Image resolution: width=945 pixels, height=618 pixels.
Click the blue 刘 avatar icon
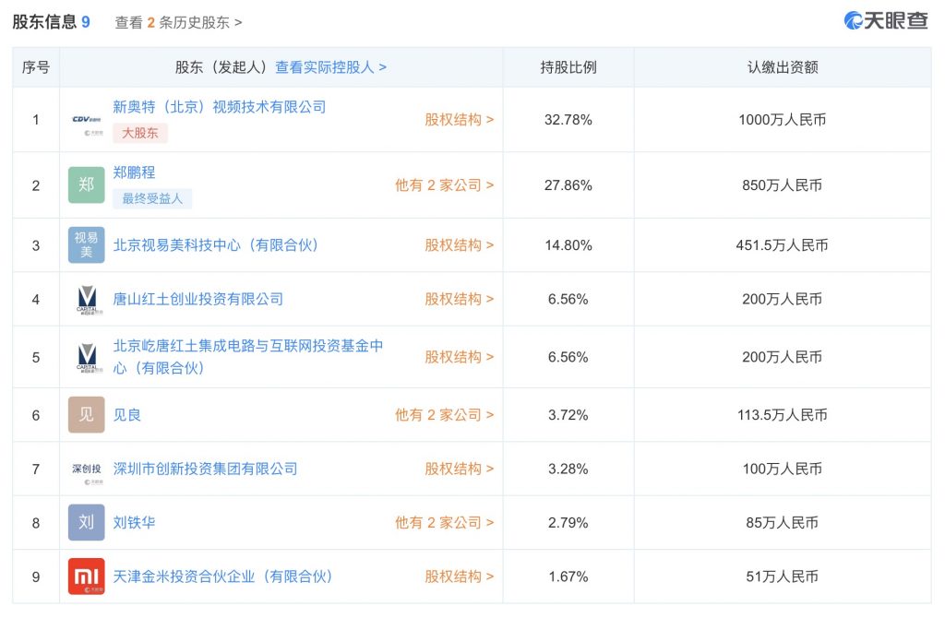[x=87, y=522]
